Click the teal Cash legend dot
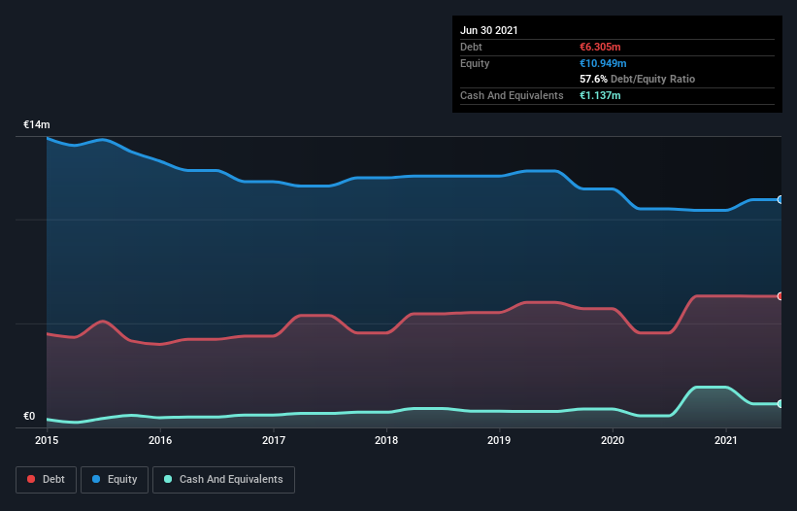The width and height of the screenshot is (797, 511). [168, 479]
